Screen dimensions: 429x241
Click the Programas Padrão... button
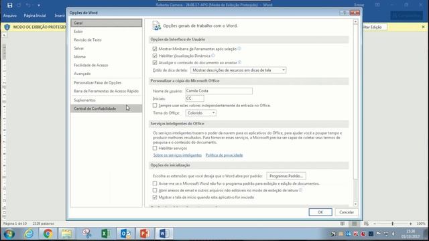tap(286, 176)
